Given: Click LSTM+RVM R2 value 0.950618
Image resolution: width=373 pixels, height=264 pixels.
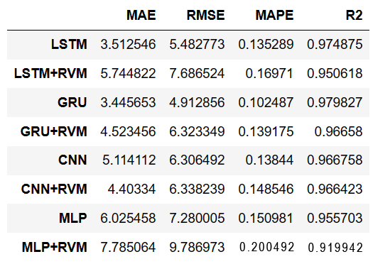Looking at the screenshot, I should [x=335, y=73].
